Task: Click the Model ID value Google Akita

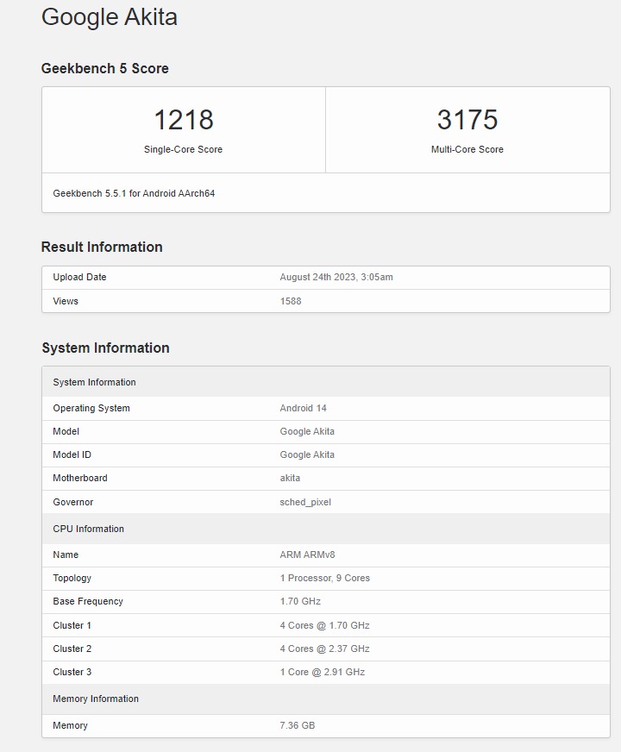Action: tap(307, 454)
